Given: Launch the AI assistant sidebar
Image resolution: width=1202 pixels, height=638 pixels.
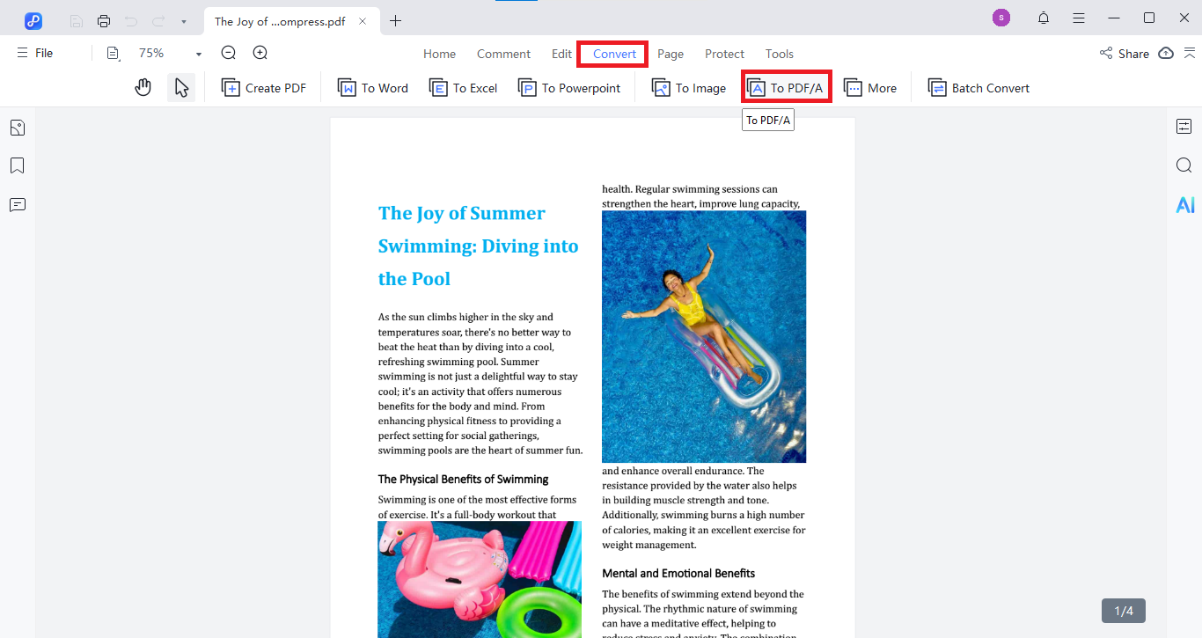Looking at the screenshot, I should click(1185, 204).
